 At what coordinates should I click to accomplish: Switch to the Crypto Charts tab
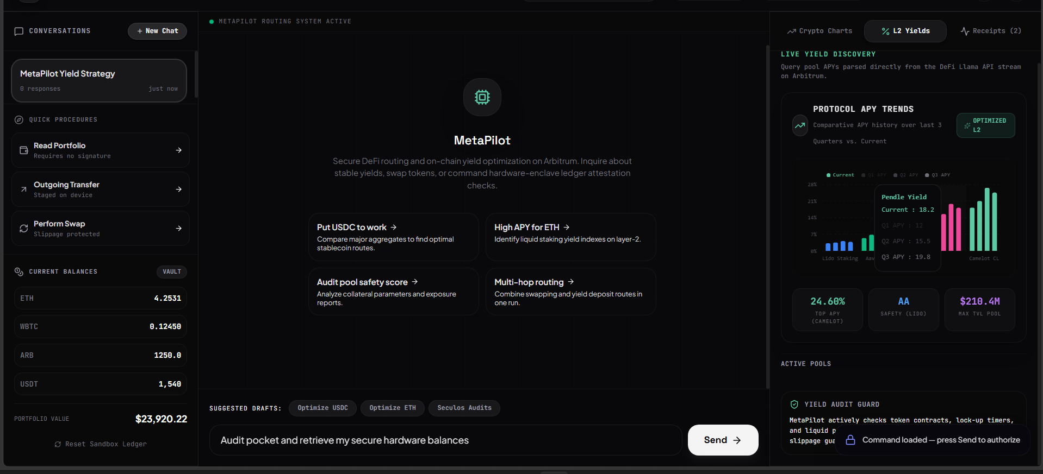[x=819, y=31]
